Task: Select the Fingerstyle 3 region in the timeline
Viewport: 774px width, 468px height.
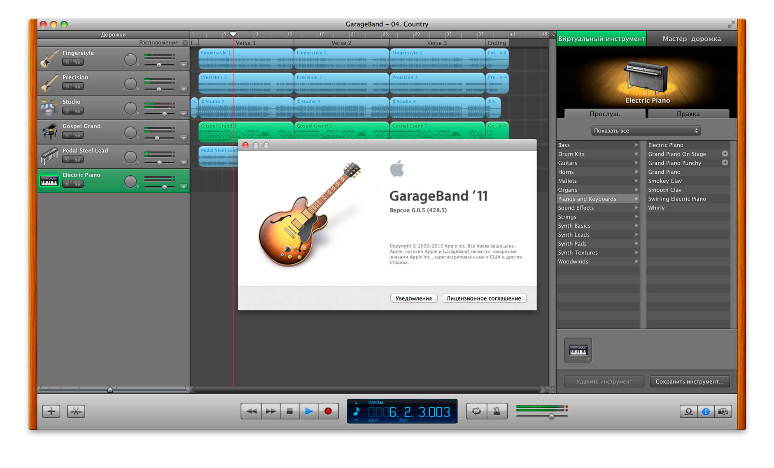Action: tap(437, 58)
